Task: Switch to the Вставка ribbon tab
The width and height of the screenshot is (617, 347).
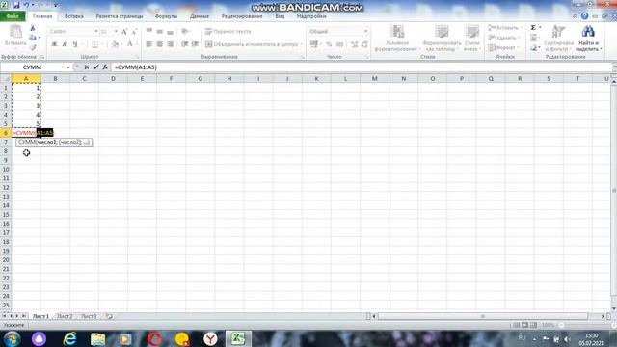Action: 74,16
